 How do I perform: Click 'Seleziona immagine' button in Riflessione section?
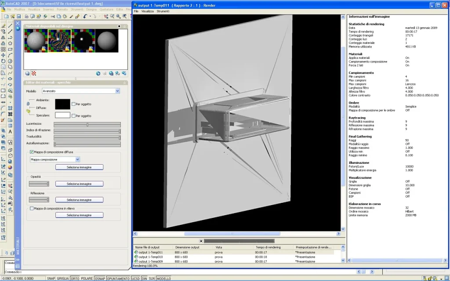point(79,200)
